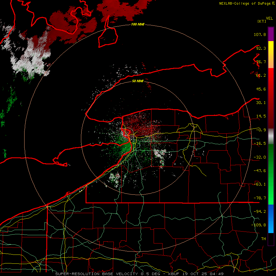Click the gray near-zero segment of color bar
The height and width of the screenshot is (276, 276).
[271, 136]
